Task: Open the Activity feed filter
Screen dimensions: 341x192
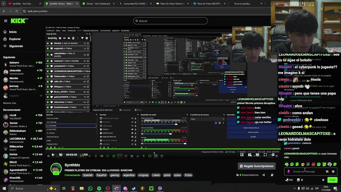Action: (x=82, y=38)
